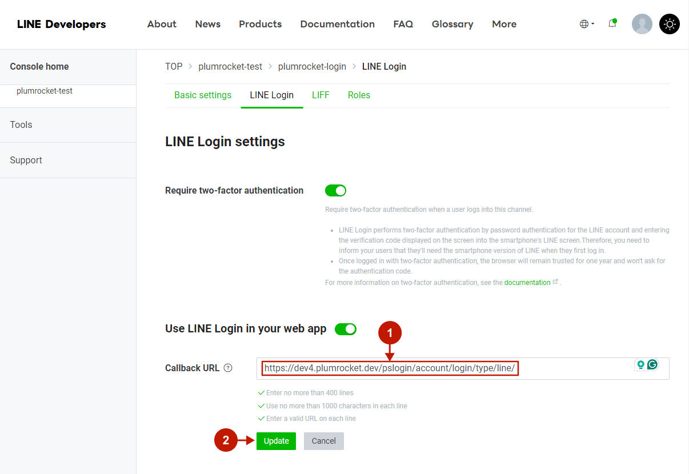
Task: Click the current 'LINE Login' breadcrumb item
Action: 384,66
